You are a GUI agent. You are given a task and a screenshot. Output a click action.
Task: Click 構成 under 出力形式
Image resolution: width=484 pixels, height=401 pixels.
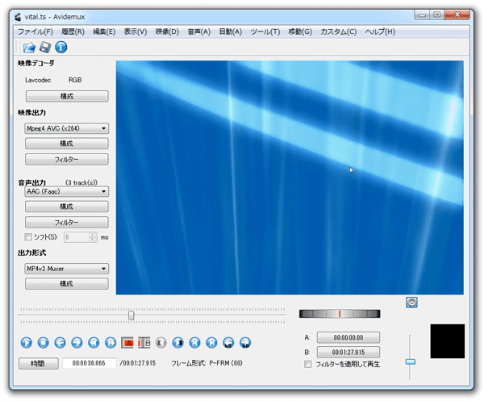point(67,284)
